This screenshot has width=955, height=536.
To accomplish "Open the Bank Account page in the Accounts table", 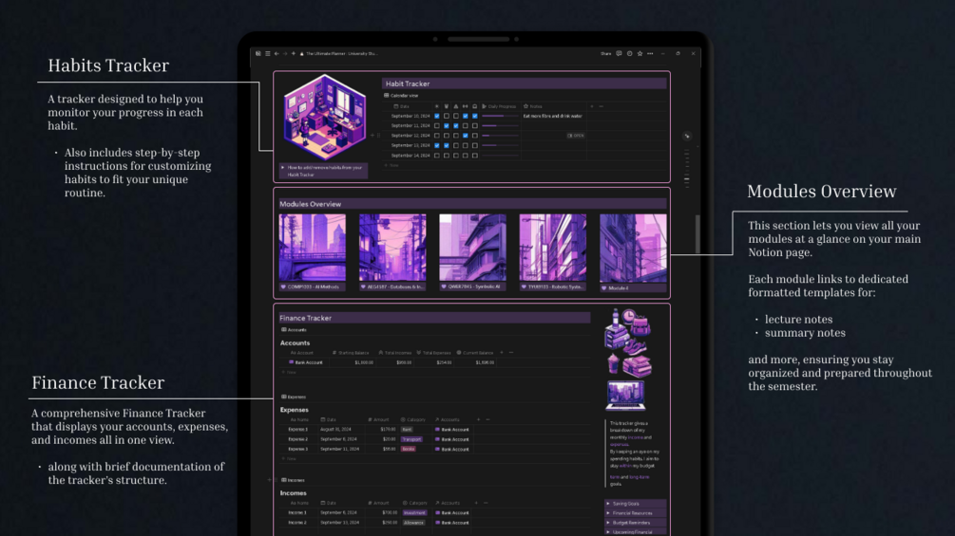I will pyautogui.click(x=306, y=362).
